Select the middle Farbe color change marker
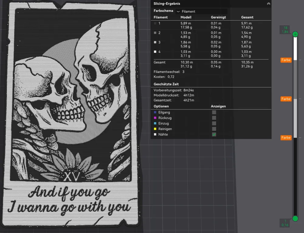 (286, 99)
